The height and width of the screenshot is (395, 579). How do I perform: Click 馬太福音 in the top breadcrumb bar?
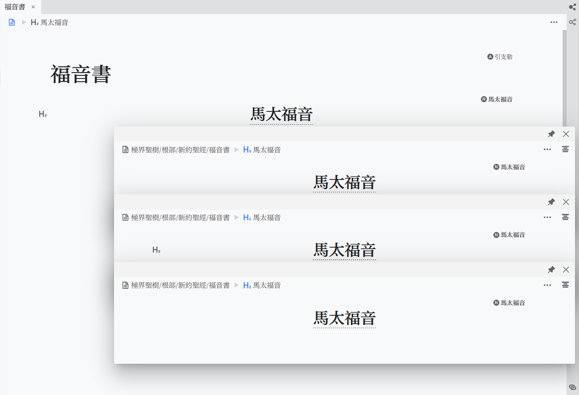54,22
